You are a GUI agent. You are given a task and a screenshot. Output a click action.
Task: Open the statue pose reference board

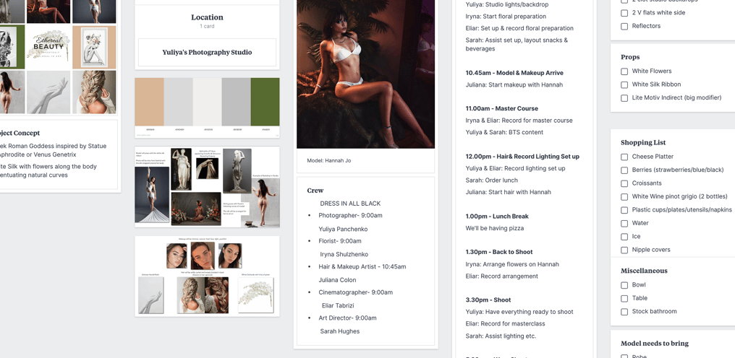coord(207,187)
